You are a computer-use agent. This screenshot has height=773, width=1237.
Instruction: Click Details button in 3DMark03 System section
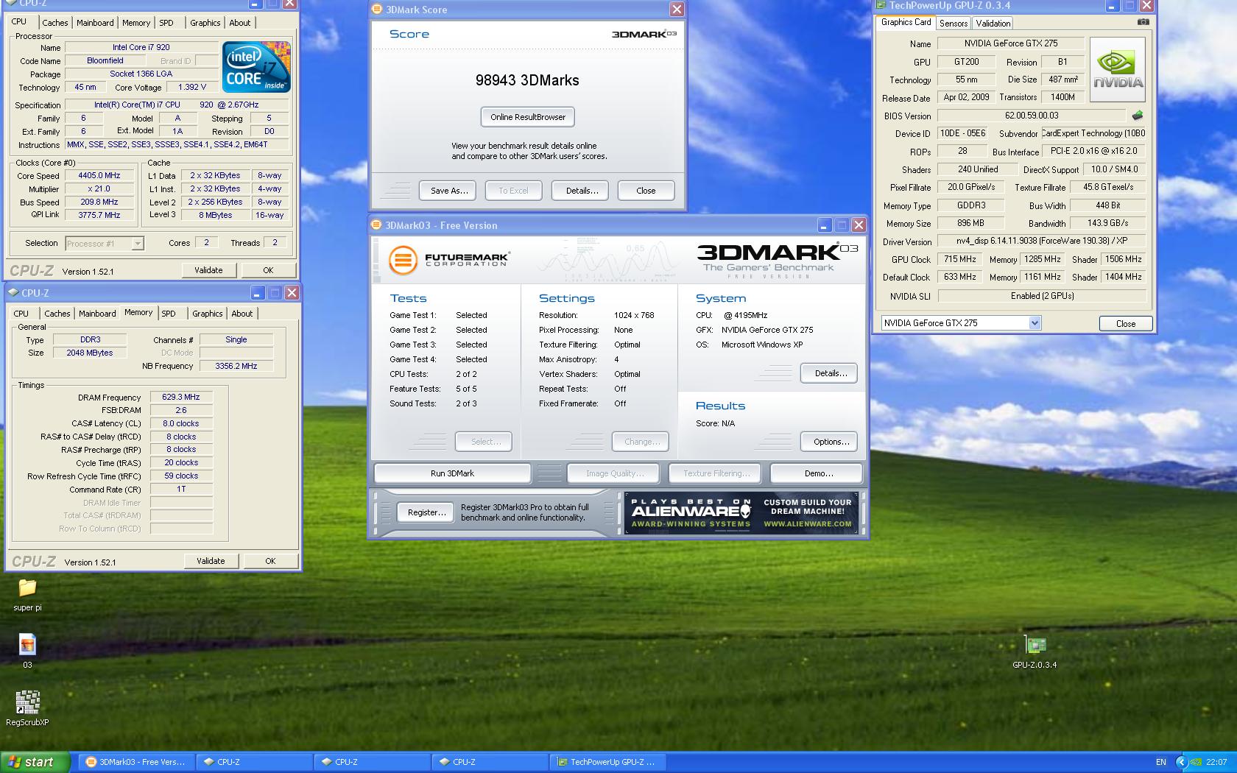coord(831,373)
